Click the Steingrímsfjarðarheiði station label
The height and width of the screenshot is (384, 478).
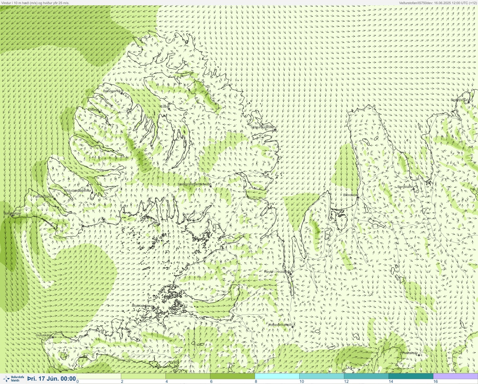(194, 184)
